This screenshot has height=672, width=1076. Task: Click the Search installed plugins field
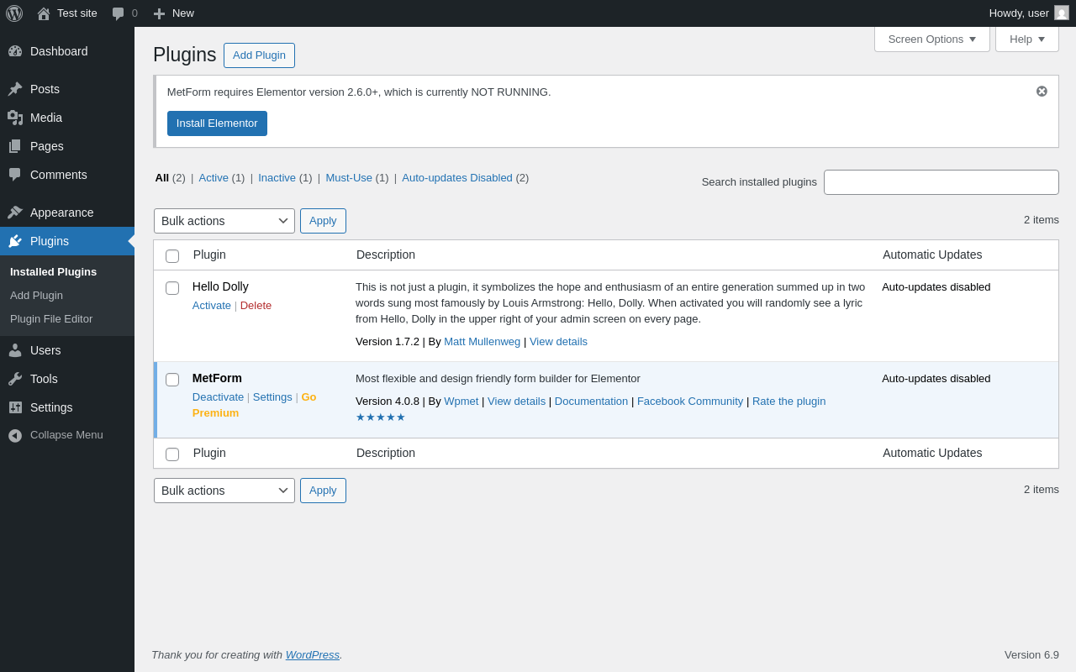point(941,182)
